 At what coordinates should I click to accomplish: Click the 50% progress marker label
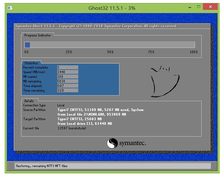[x=111, y=52]
